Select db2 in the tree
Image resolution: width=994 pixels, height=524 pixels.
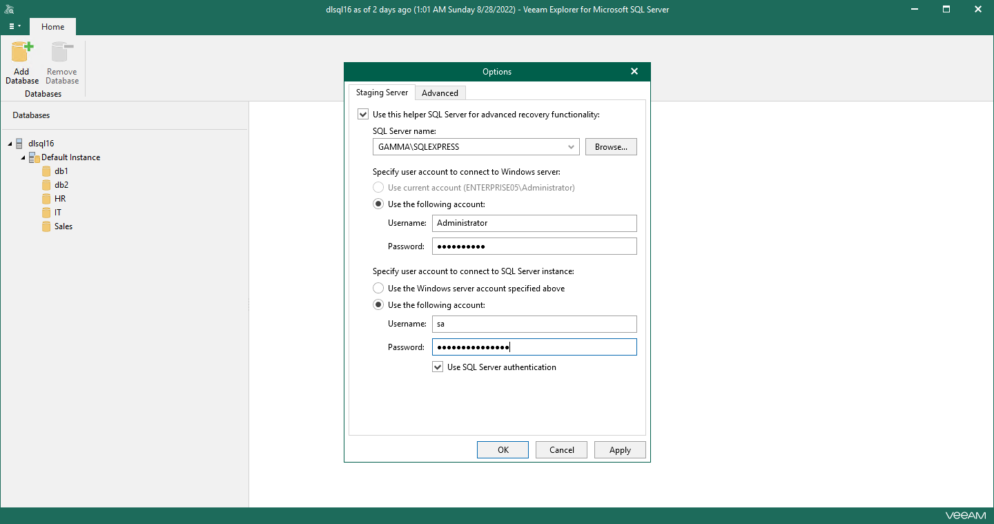[61, 185]
